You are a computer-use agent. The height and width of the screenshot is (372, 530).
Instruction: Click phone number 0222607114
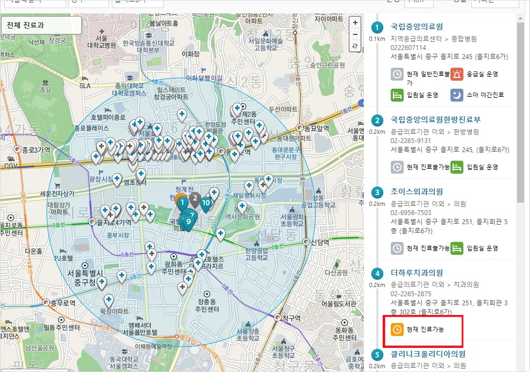[x=408, y=48]
